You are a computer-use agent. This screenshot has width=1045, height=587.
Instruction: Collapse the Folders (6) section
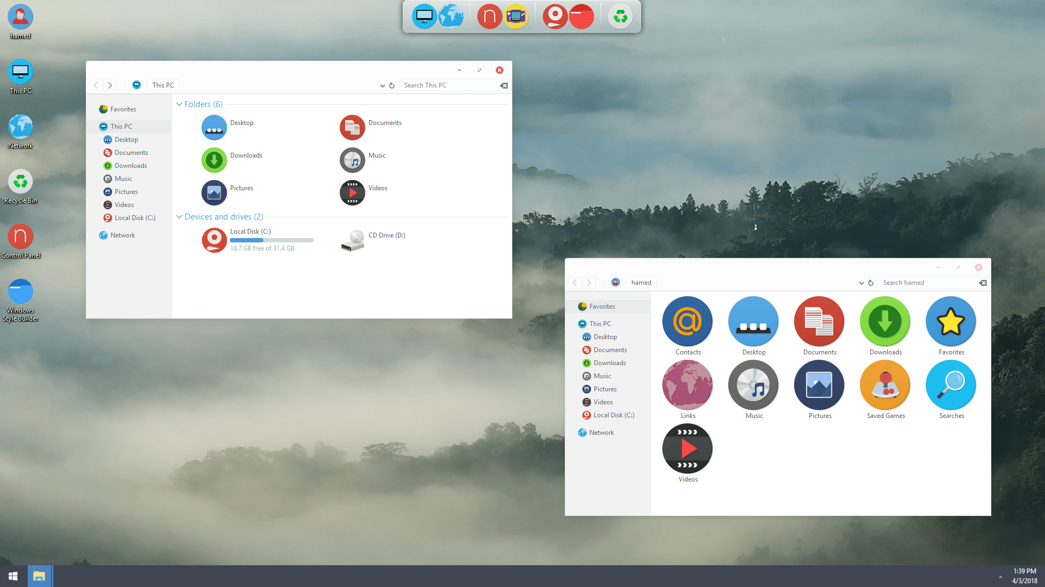tap(179, 104)
